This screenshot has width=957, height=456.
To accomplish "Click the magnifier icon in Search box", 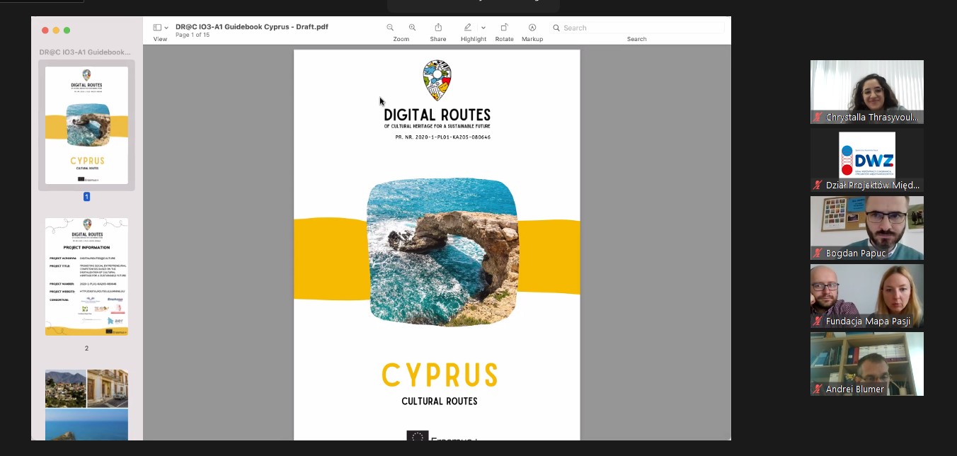I will (557, 28).
